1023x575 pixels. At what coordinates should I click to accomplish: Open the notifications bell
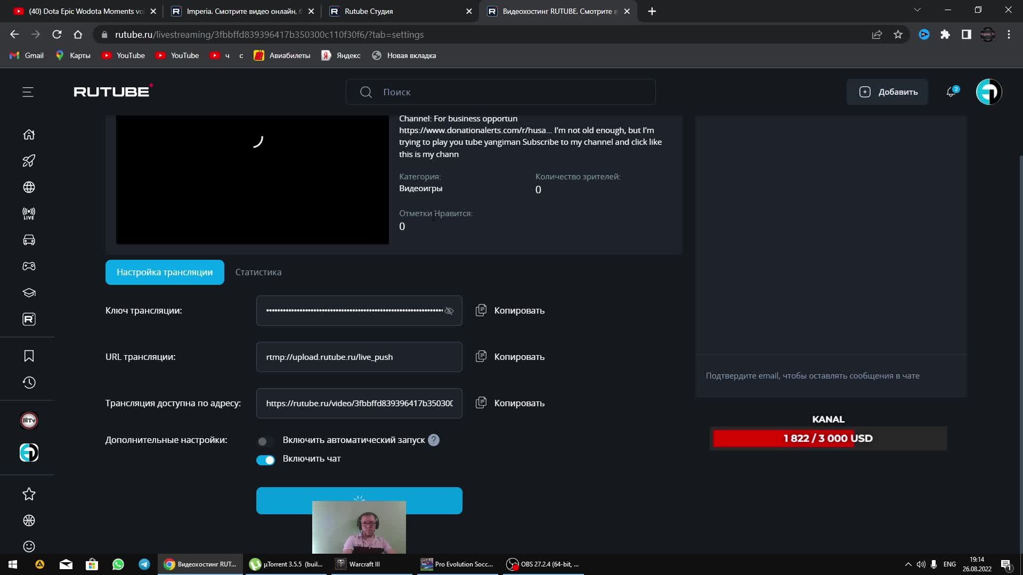pyautogui.click(x=951, y=92)
